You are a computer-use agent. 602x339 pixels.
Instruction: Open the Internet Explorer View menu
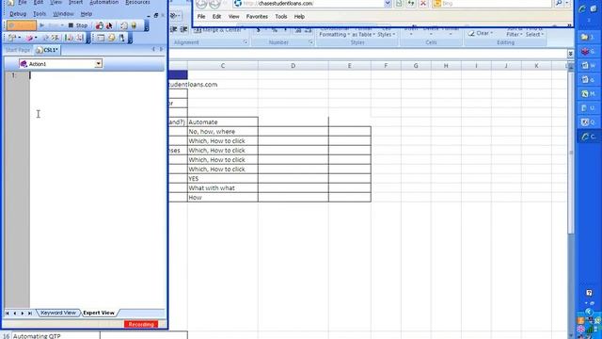click(x=233, y=17)
